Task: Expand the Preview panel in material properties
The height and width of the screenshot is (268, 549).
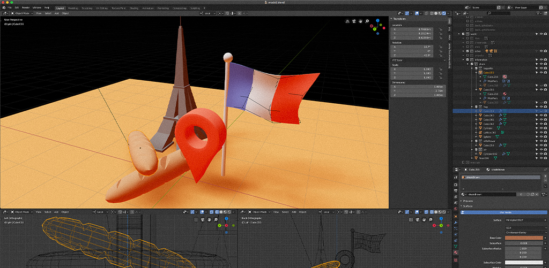Action: [468, 201]
